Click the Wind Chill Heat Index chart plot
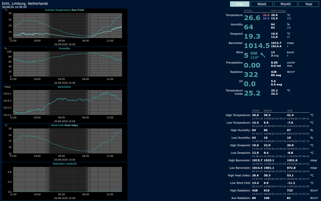 pos(67,141)
